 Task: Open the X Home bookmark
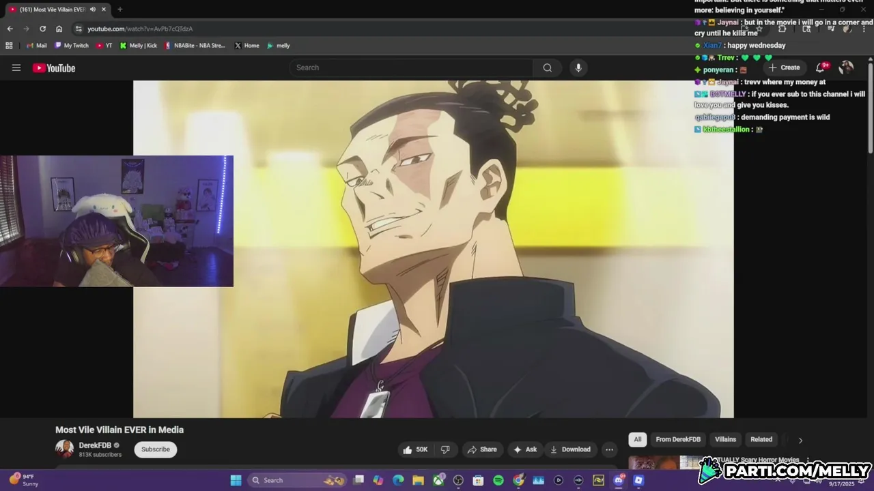(x=246, y=46)
